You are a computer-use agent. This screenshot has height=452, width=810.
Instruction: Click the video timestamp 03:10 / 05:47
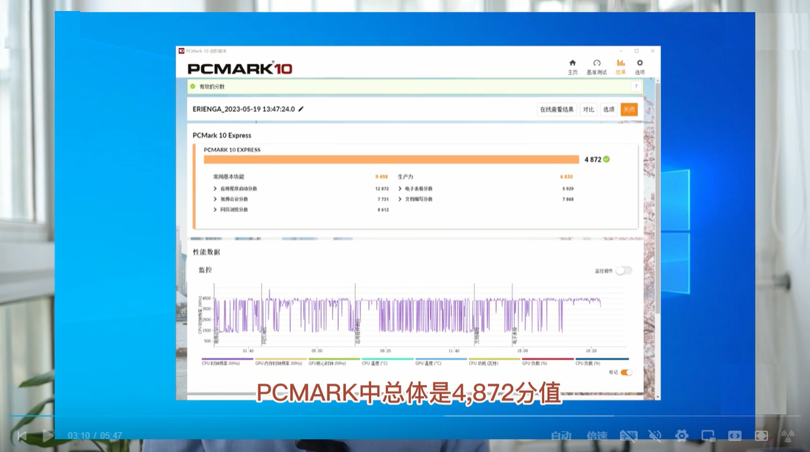94,436
